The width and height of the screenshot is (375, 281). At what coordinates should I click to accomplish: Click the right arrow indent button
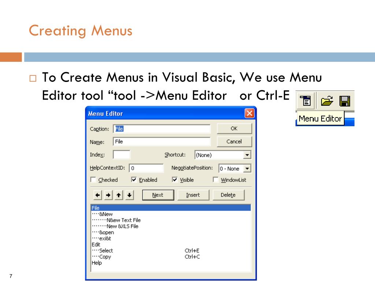click(x=108, y=195)
